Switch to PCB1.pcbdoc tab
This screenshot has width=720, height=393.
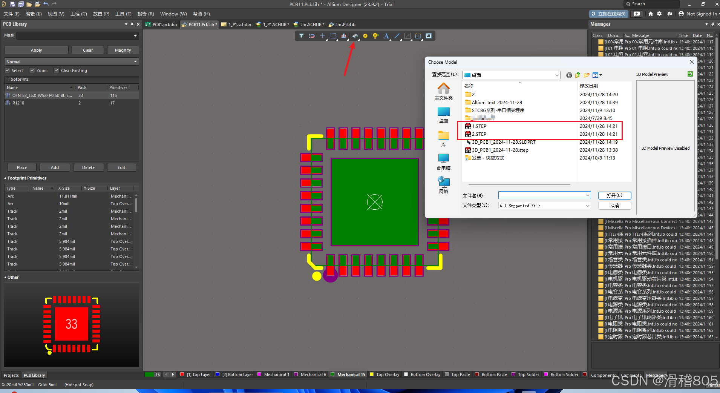161,25
